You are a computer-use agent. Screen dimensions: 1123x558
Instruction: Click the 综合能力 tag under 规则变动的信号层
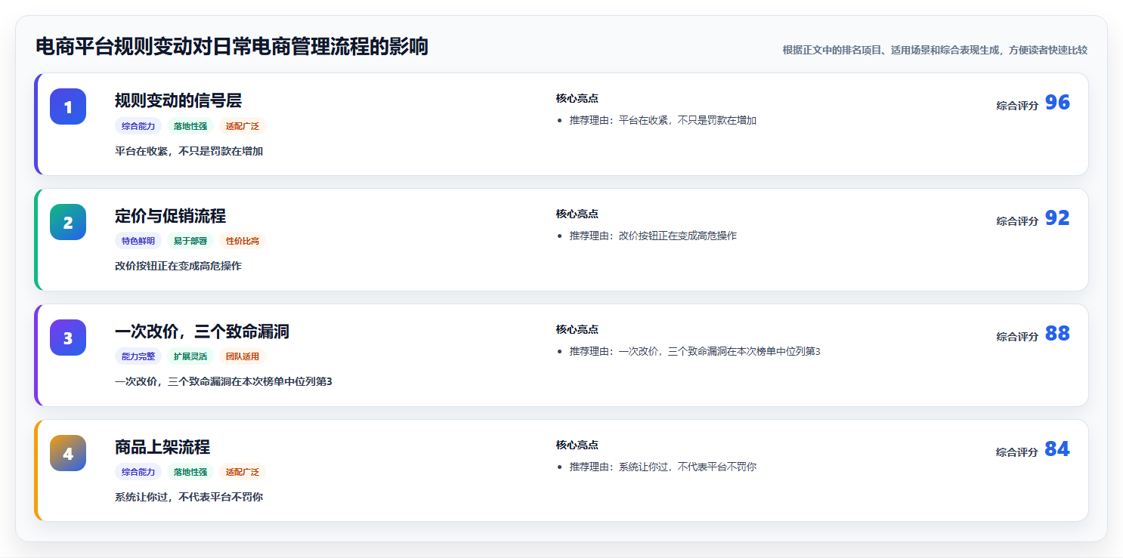tap(138, 126)
